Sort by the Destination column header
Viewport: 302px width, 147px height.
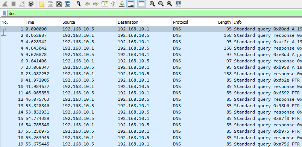tap(144, 22)
